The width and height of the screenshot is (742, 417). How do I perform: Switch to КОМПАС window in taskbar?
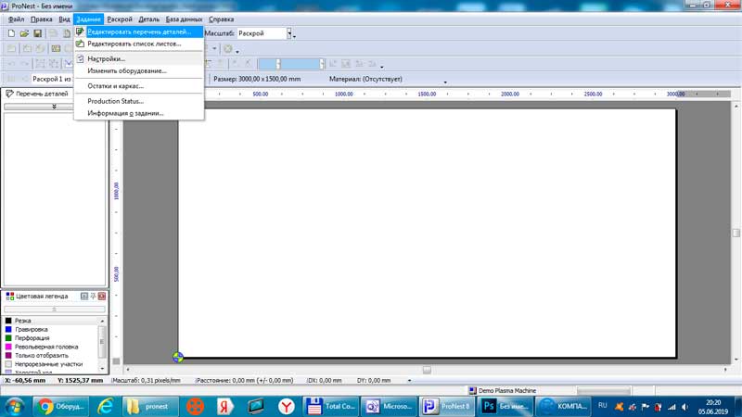[564, 406]
